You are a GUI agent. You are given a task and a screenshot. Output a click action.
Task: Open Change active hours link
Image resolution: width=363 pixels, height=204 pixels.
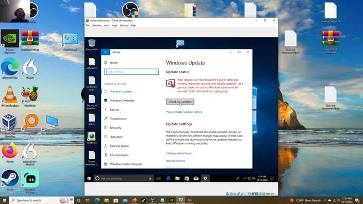point(179,154)
